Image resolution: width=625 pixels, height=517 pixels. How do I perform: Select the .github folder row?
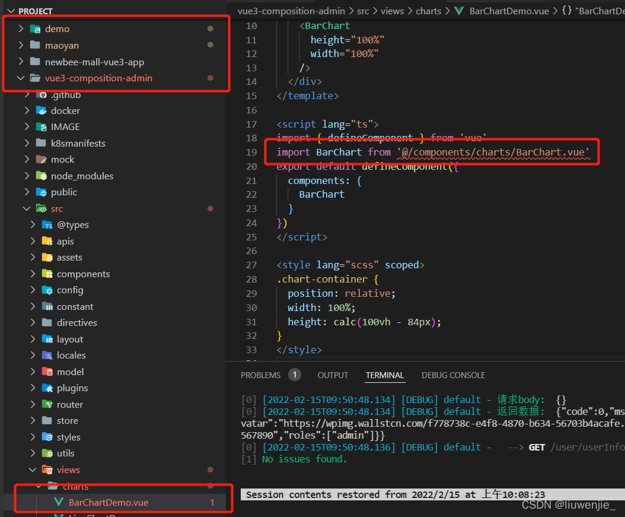click(116, 95)
